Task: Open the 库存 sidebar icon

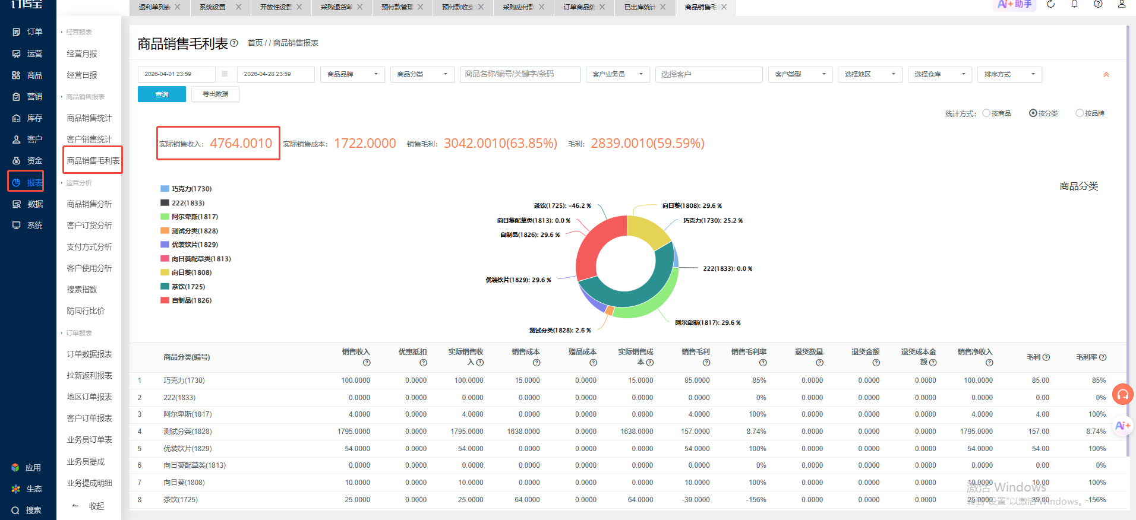Action: pos(17,118)
